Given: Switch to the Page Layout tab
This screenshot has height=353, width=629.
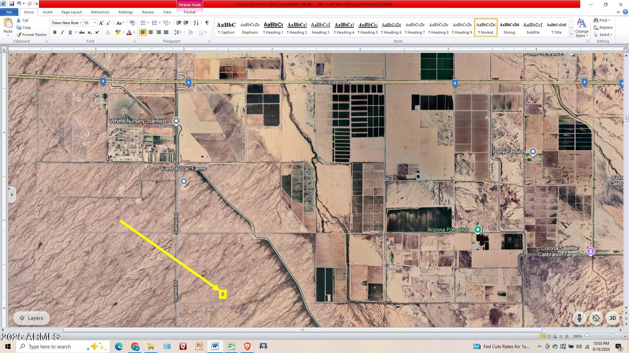Looking at the screenshot, I should 71,12.
